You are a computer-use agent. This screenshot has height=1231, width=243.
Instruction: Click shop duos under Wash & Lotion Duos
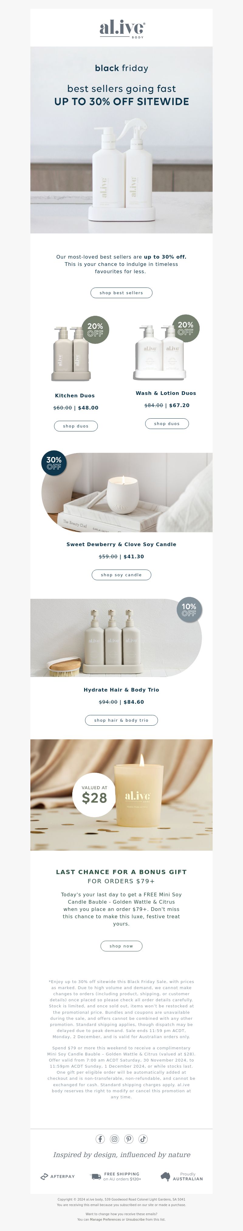point(167,424)
